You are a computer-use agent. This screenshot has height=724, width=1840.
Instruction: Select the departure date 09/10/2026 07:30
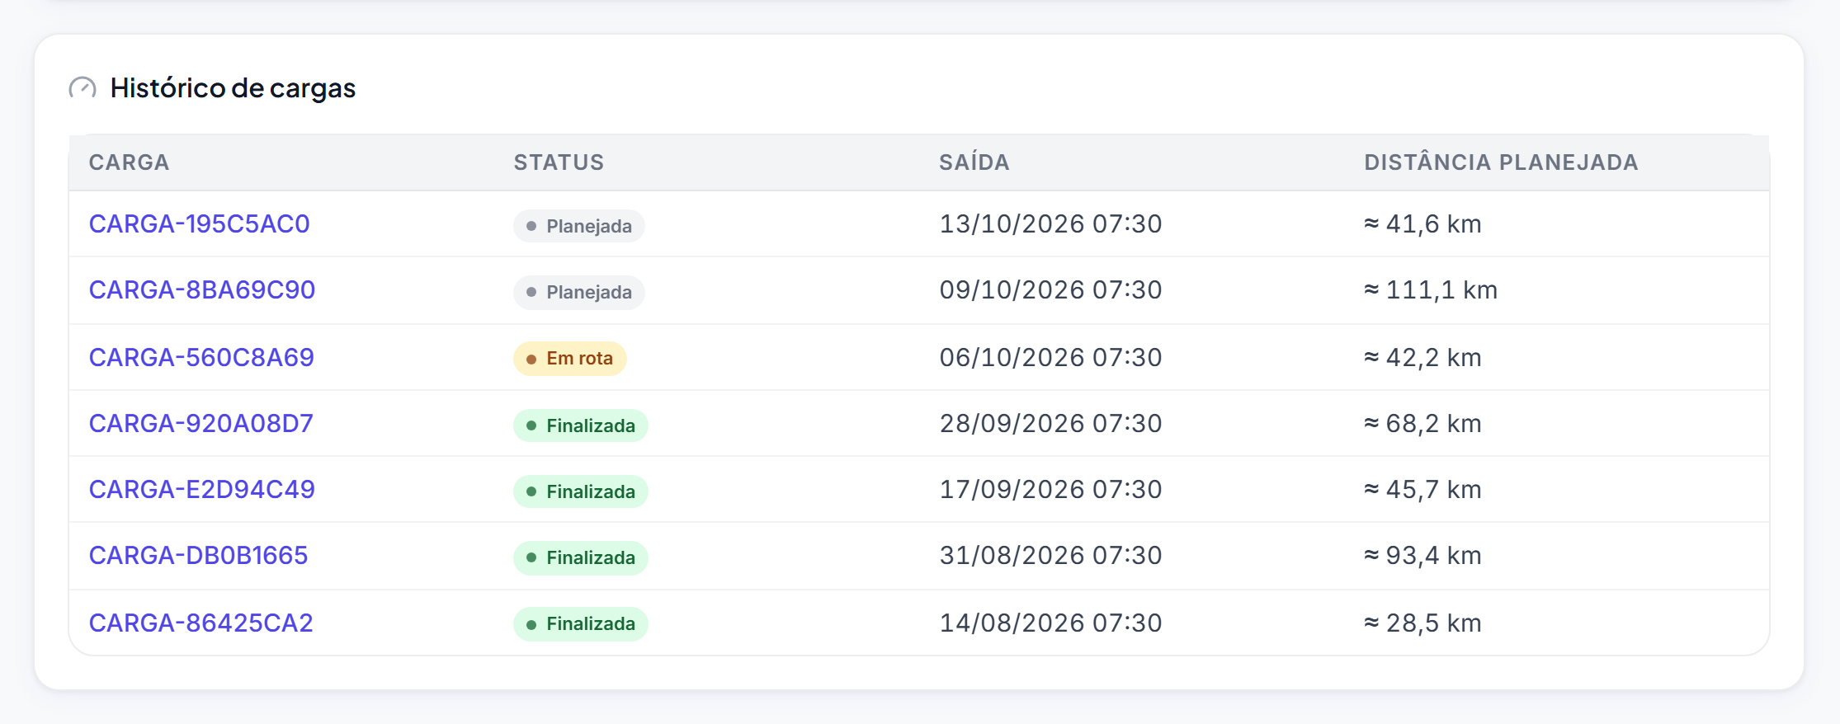tap(1050, 290)
